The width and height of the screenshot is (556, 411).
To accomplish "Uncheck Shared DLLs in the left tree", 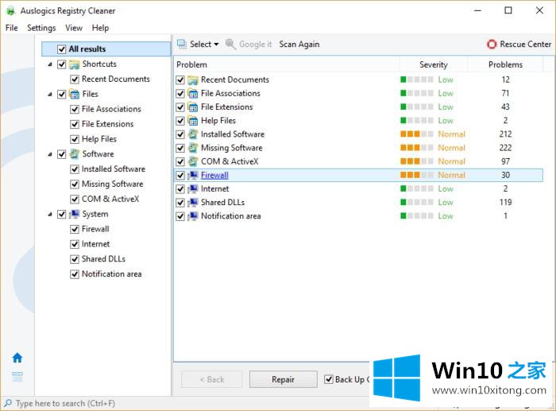I will (x=74, y=259).
